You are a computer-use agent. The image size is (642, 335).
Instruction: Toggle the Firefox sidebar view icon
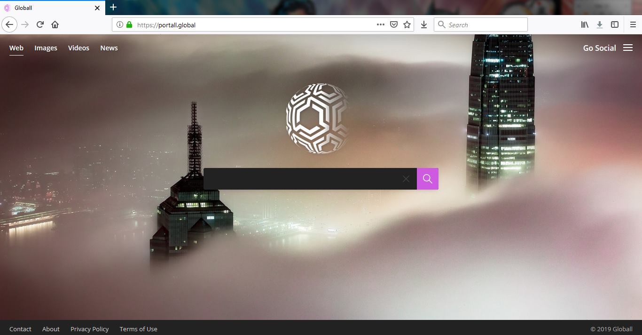(614, 24)
